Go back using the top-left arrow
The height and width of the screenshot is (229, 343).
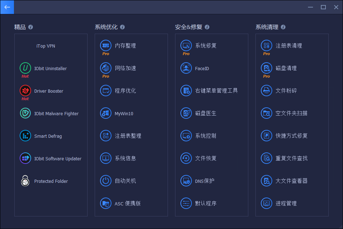(7, 7)
